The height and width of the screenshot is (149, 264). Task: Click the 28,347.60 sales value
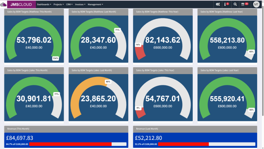coord(98,40)
